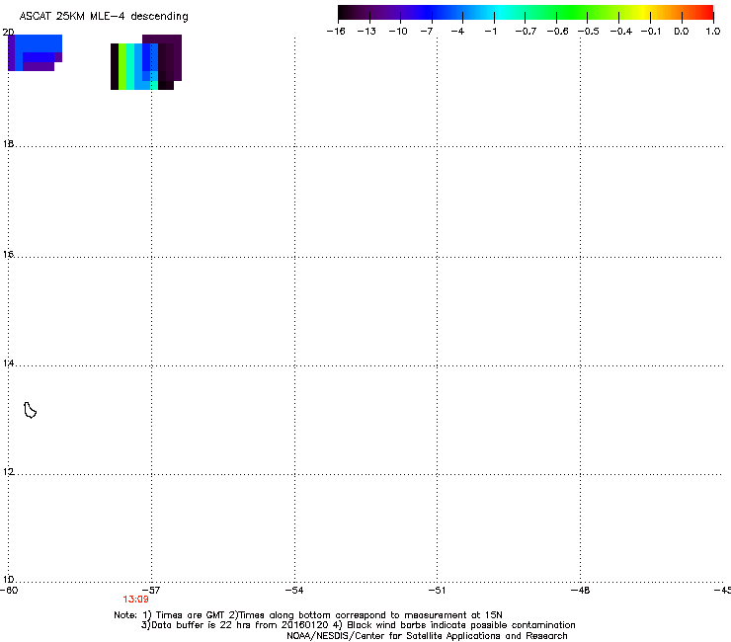Click the 18 latitude axis label
Image resolution: width=731 pixels, height=642 pixels.
[8, 143]
